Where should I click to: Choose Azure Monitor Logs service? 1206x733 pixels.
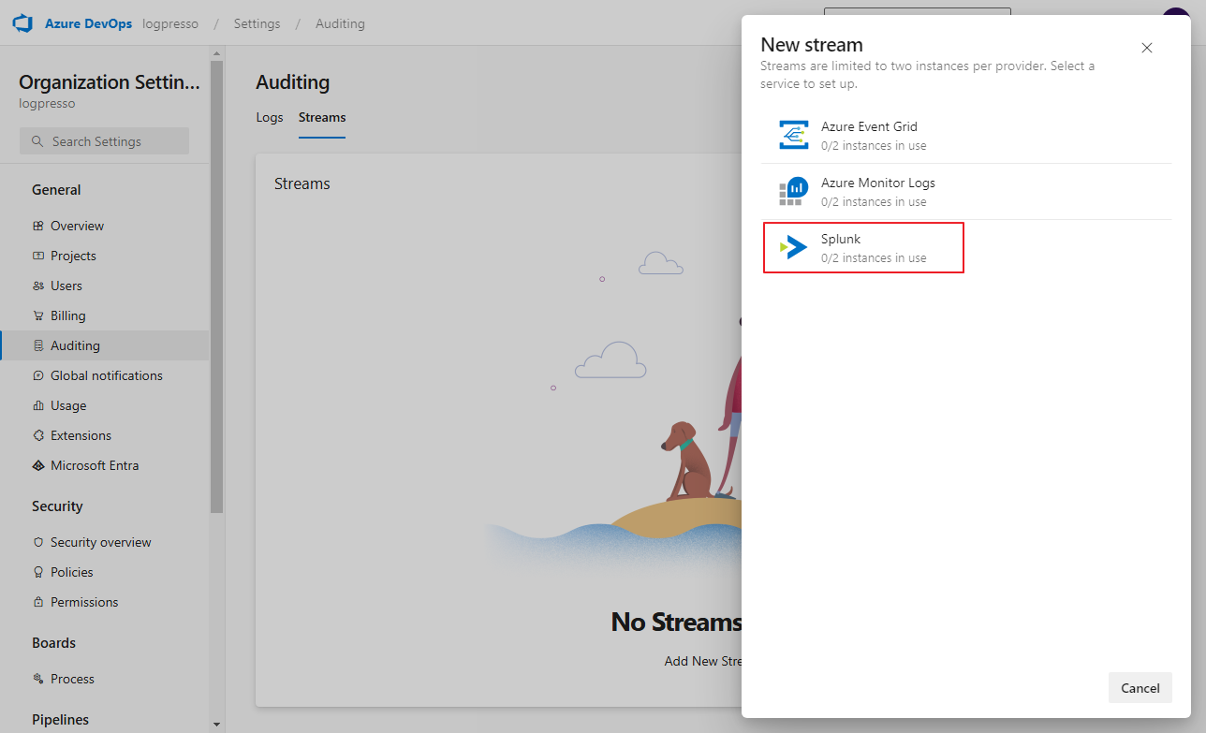coord(965,192)
